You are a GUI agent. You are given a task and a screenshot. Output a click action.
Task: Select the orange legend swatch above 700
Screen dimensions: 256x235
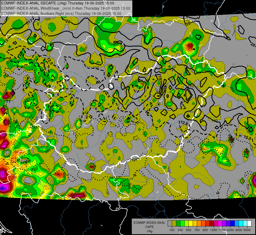click(199, 224)
